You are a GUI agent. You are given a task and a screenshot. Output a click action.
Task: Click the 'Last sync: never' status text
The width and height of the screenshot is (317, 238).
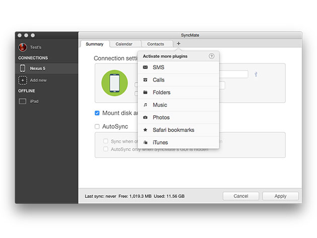coord(101,196)
